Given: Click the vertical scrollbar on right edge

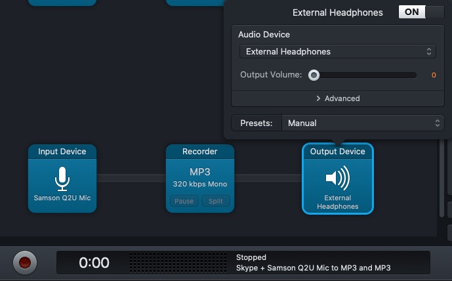Looking at the screenshot, I should 442,179.
